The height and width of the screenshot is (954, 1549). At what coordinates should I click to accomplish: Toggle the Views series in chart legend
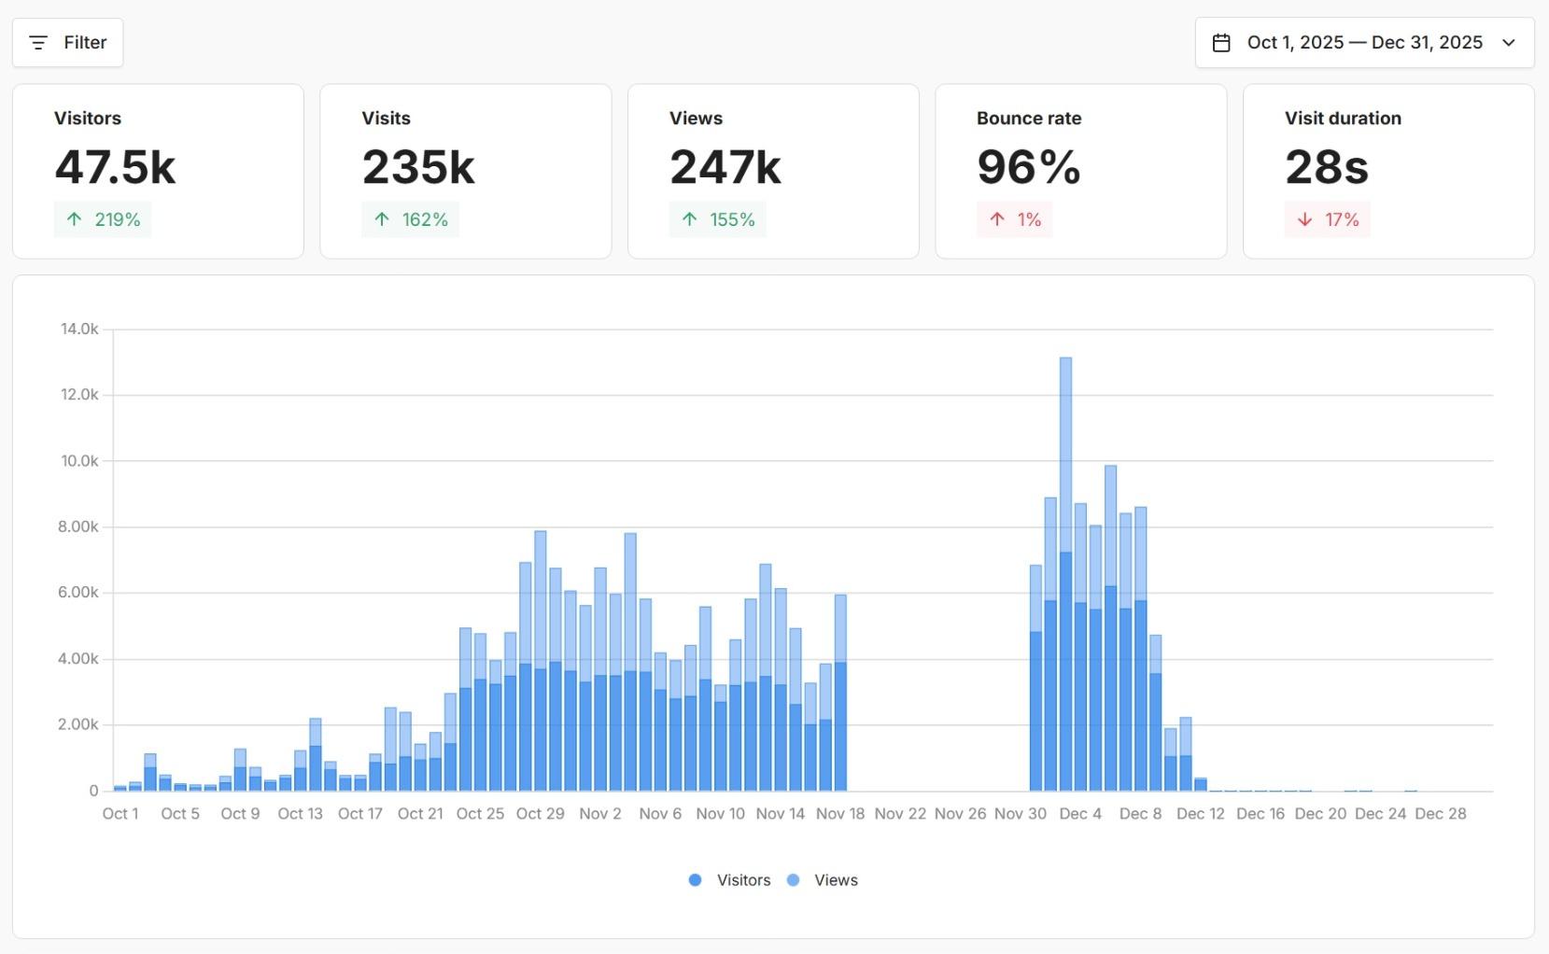click(x=835, y=880)
